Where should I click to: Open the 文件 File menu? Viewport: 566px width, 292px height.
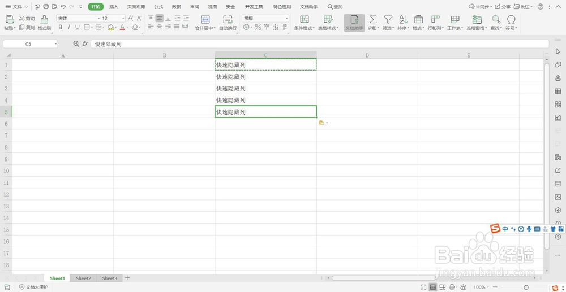(16, 6)
